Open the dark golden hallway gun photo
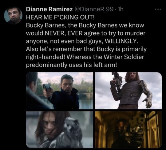This screenshot has width=166, height=150. pyautogui.click(x=128, y=129)
